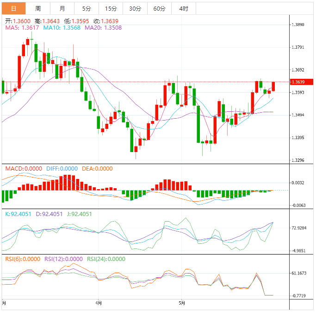
Task: Click the DEA value label
Action: tap(97, 169)
